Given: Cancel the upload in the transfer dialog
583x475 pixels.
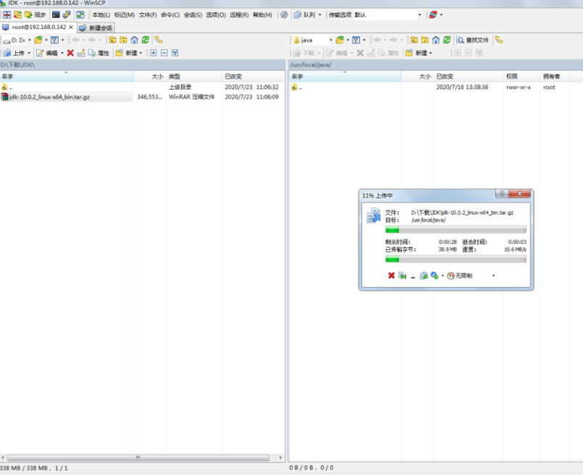Looking at the screenshot, I should coord(391,275).
